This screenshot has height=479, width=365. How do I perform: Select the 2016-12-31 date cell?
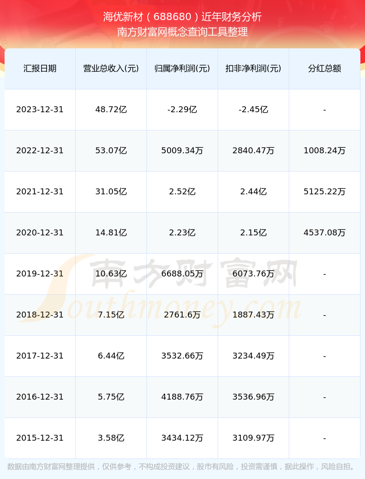pyautogui.click(x=40, y=397)
